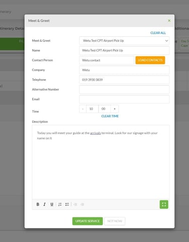This screenshot has width=189, height=242.
Task: Open the Meet & Greet dropdown
Action: pos(124,41)
